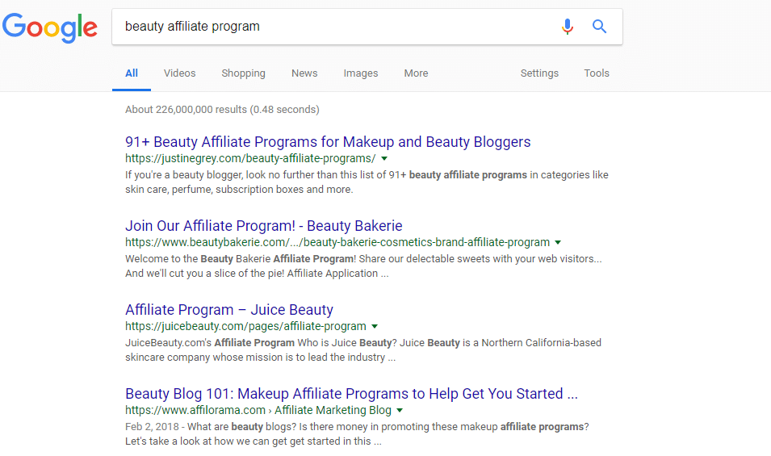Open the News results tab
Image resolution: width=771 pixels, height=456 pixels.
click(304, 73)
